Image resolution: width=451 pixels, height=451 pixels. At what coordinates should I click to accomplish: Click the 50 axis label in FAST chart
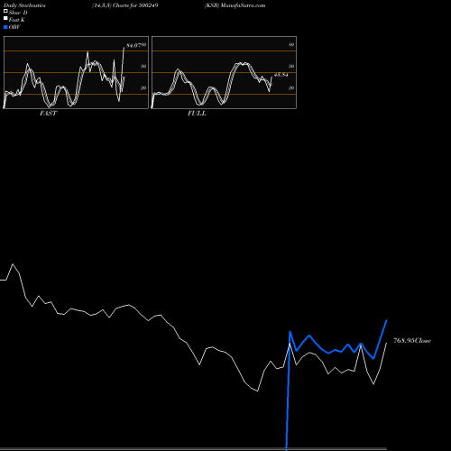[143, 66]
